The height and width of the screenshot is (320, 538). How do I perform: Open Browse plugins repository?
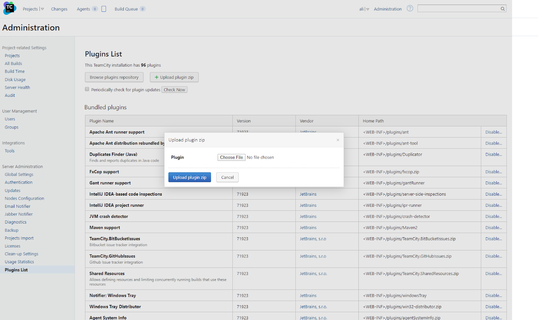(114, 77)
